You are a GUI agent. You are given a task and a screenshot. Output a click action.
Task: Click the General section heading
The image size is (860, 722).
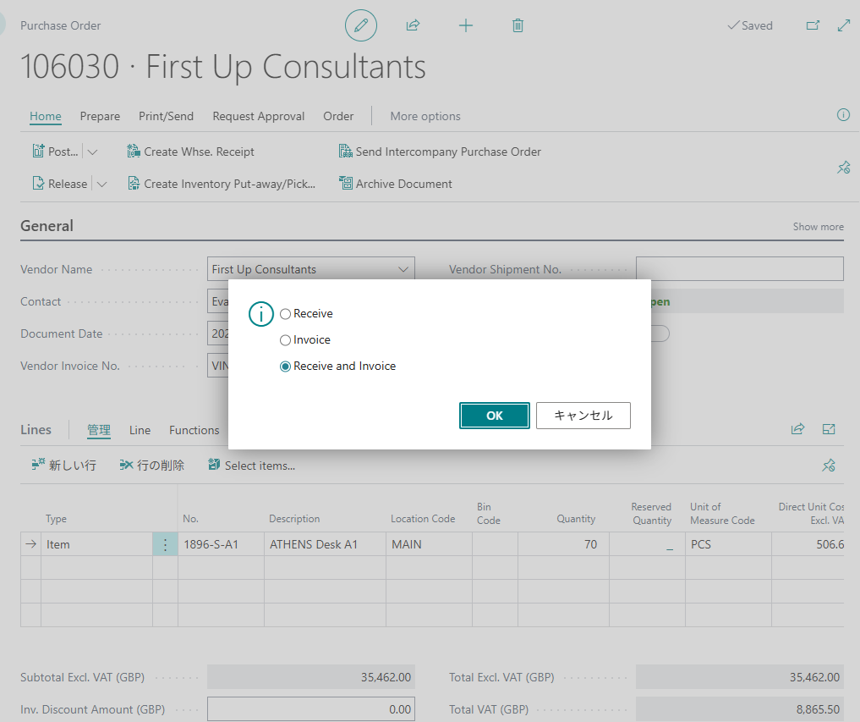coord(47,226)
